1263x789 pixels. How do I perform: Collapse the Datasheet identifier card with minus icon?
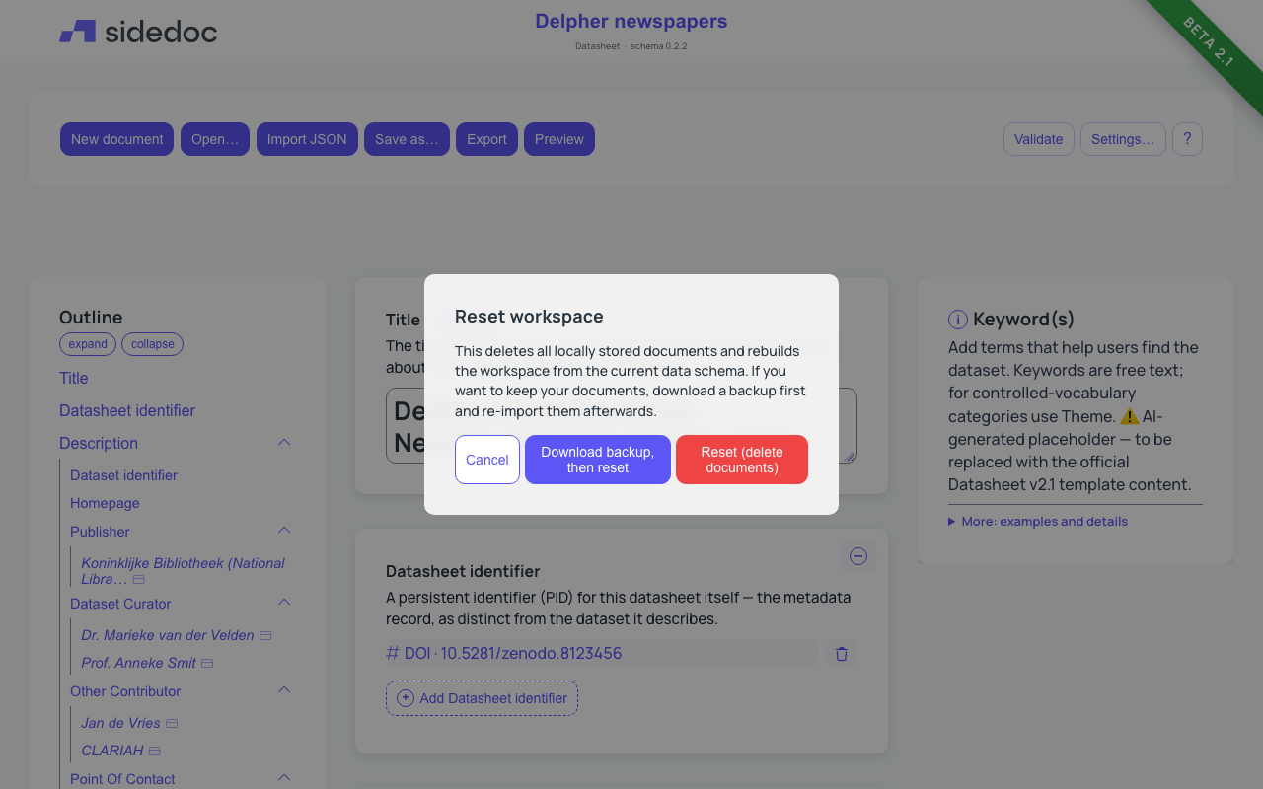tap(858, 556)
